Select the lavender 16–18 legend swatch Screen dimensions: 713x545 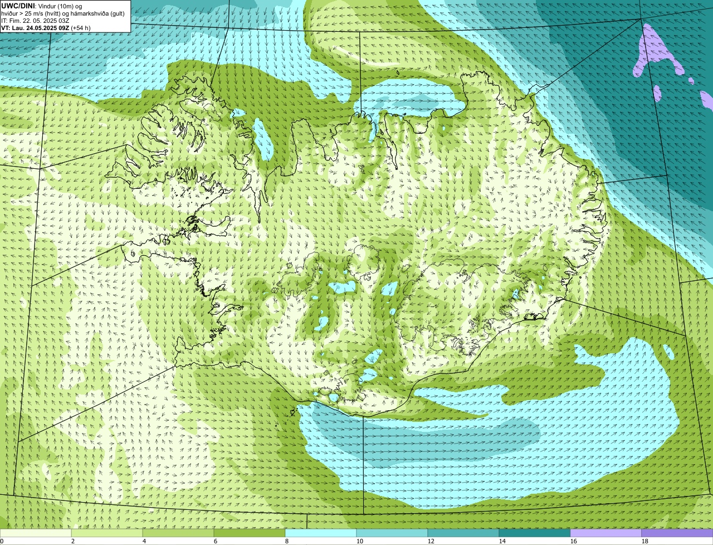(606, 533)
